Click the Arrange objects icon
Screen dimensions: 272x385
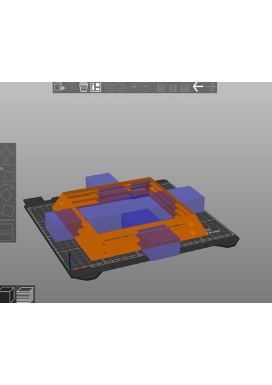pos(96,87)
